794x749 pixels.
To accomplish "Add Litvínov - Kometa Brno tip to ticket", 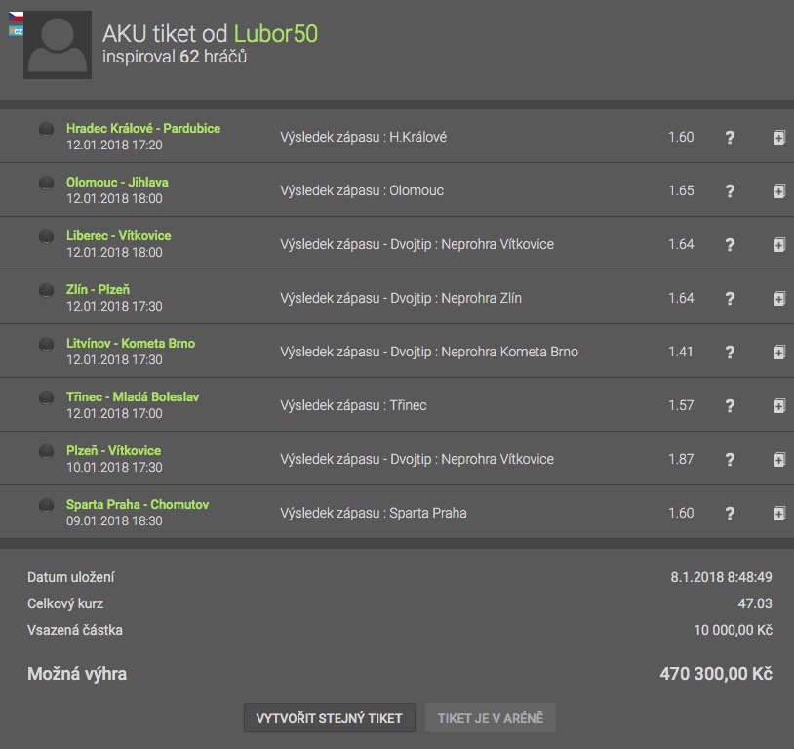I will point(779,353).
